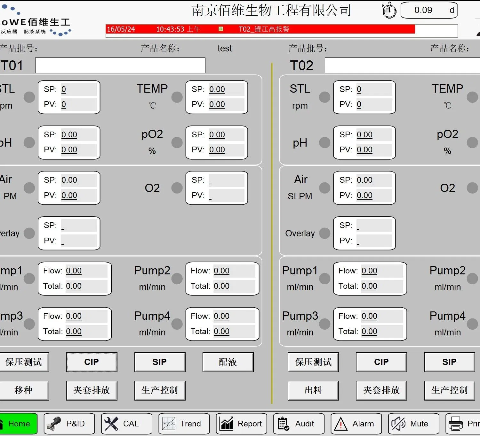
Task: Click the Trend graph icon
Action: click(169, 424)
